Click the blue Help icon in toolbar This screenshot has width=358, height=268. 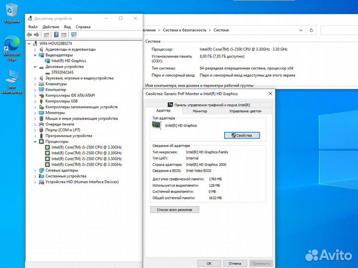coord(56,35)
